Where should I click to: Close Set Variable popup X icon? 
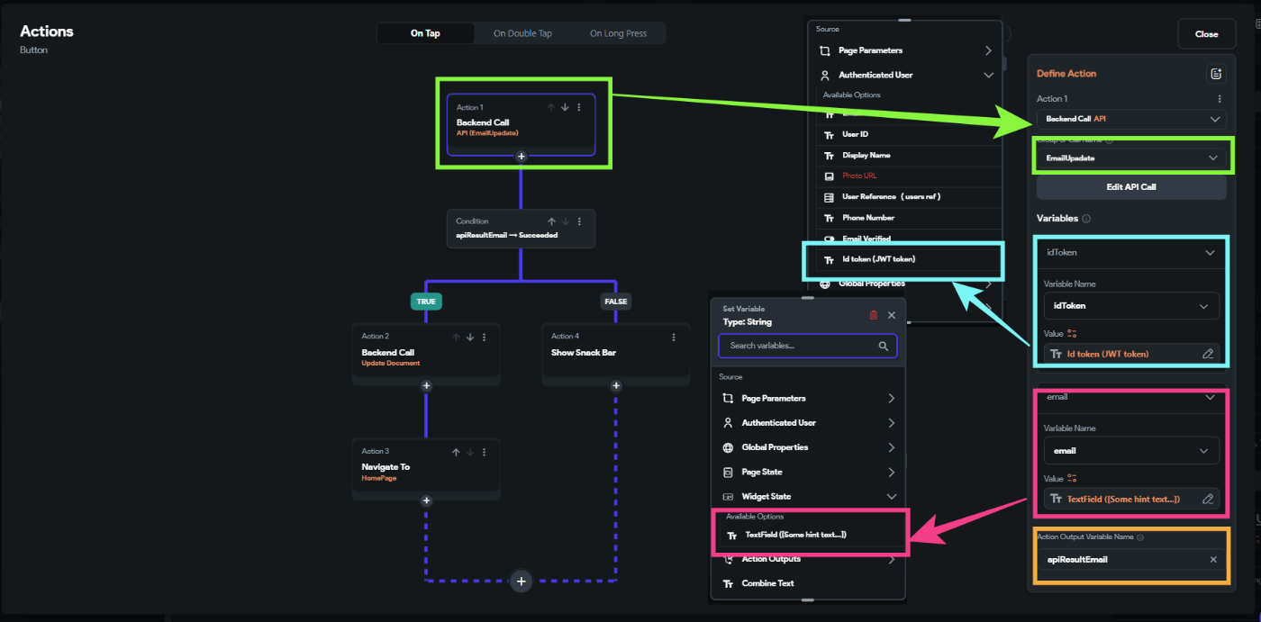(892, 315)
